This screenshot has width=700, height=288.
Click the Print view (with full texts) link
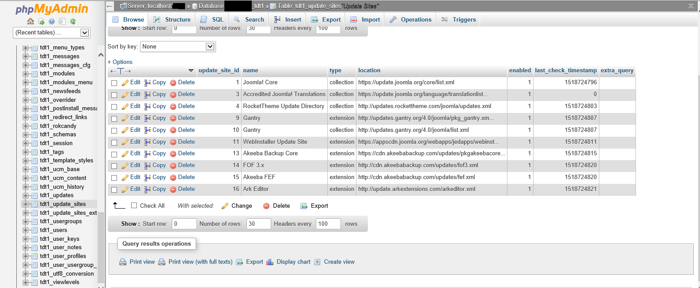pos(201,262)
